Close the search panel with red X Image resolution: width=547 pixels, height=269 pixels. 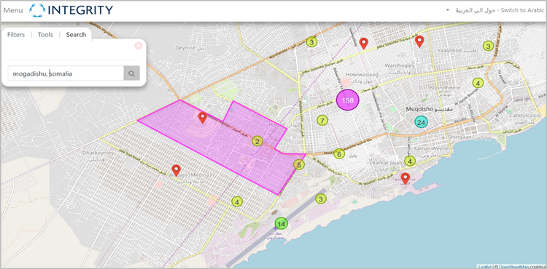click(138, 46)
